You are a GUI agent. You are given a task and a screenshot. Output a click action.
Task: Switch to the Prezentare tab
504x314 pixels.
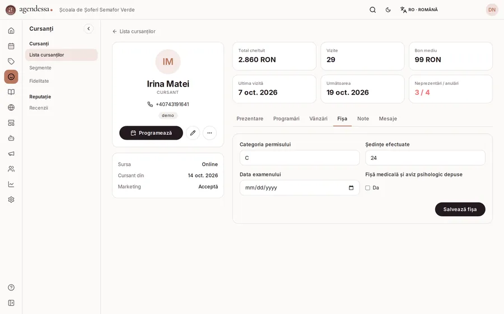pos(250,118)
